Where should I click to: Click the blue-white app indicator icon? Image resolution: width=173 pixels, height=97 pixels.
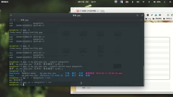[x=121, y=2]
